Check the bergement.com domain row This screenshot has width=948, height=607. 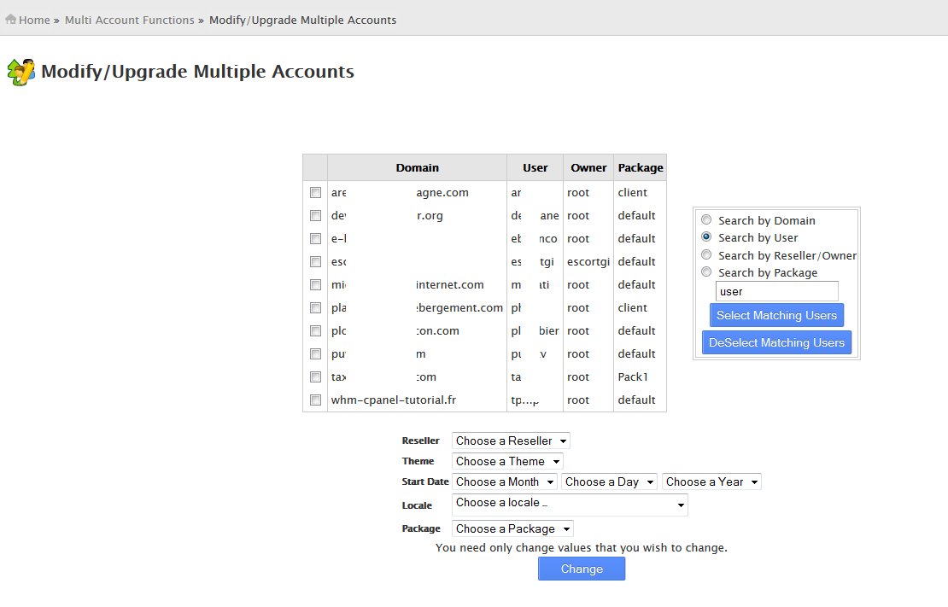(x=316, y=307)
